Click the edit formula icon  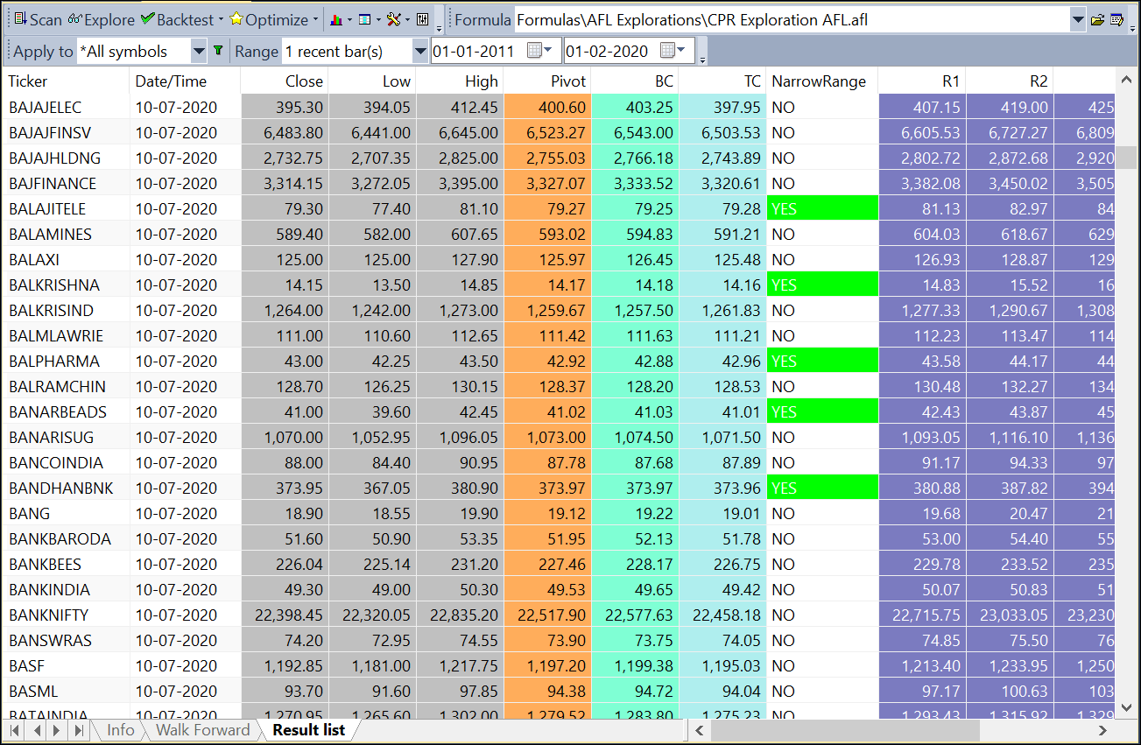(x=1117, y=19)
